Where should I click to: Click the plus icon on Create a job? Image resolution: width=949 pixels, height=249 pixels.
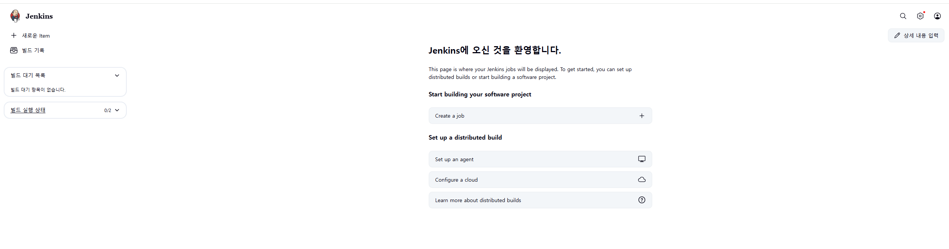tap(641, 116)
